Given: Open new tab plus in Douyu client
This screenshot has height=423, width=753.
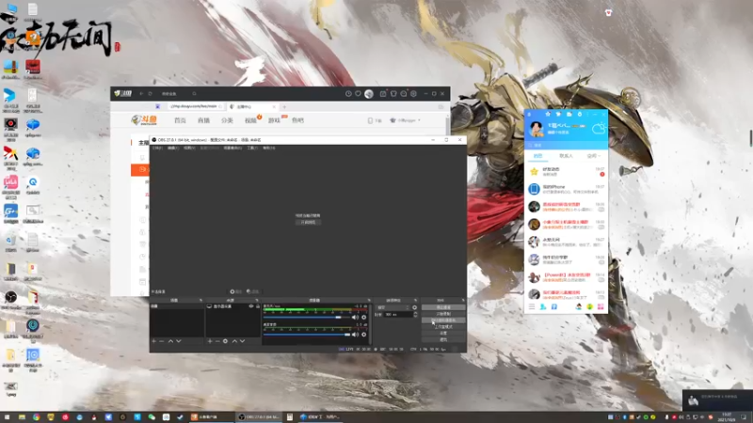Looking at the screenshot, I should pos(284,106).
